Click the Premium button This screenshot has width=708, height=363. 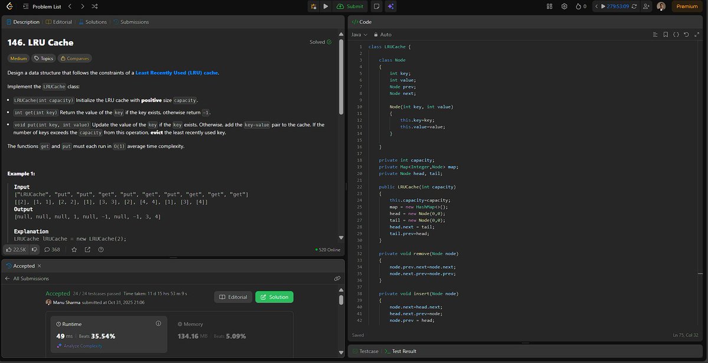tap(687, 6)
